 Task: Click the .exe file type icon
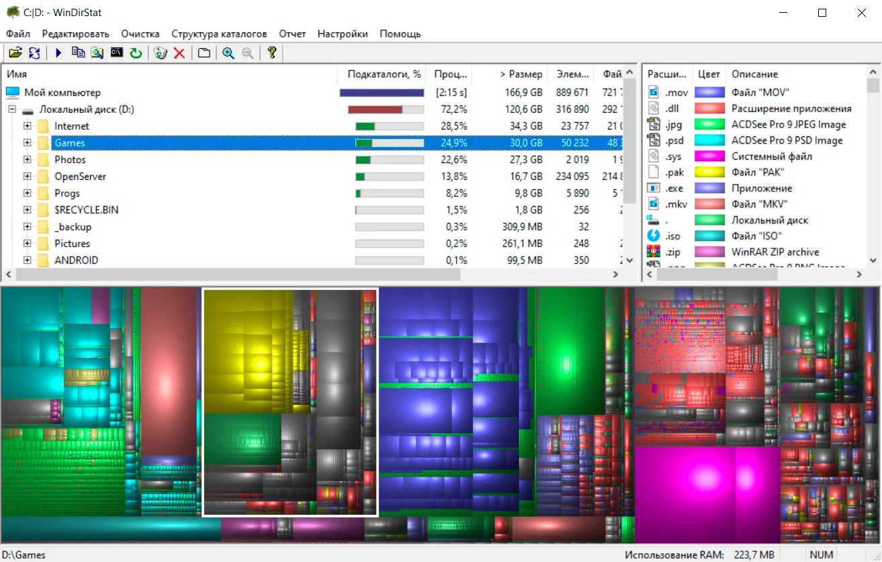(x=654, y=188)
